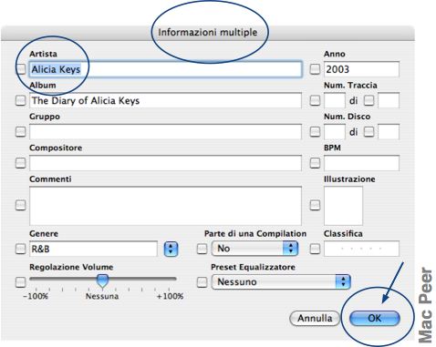Screen dimensions: 436x347
Task: Click in the Album text field
Action: coord(165,100)
